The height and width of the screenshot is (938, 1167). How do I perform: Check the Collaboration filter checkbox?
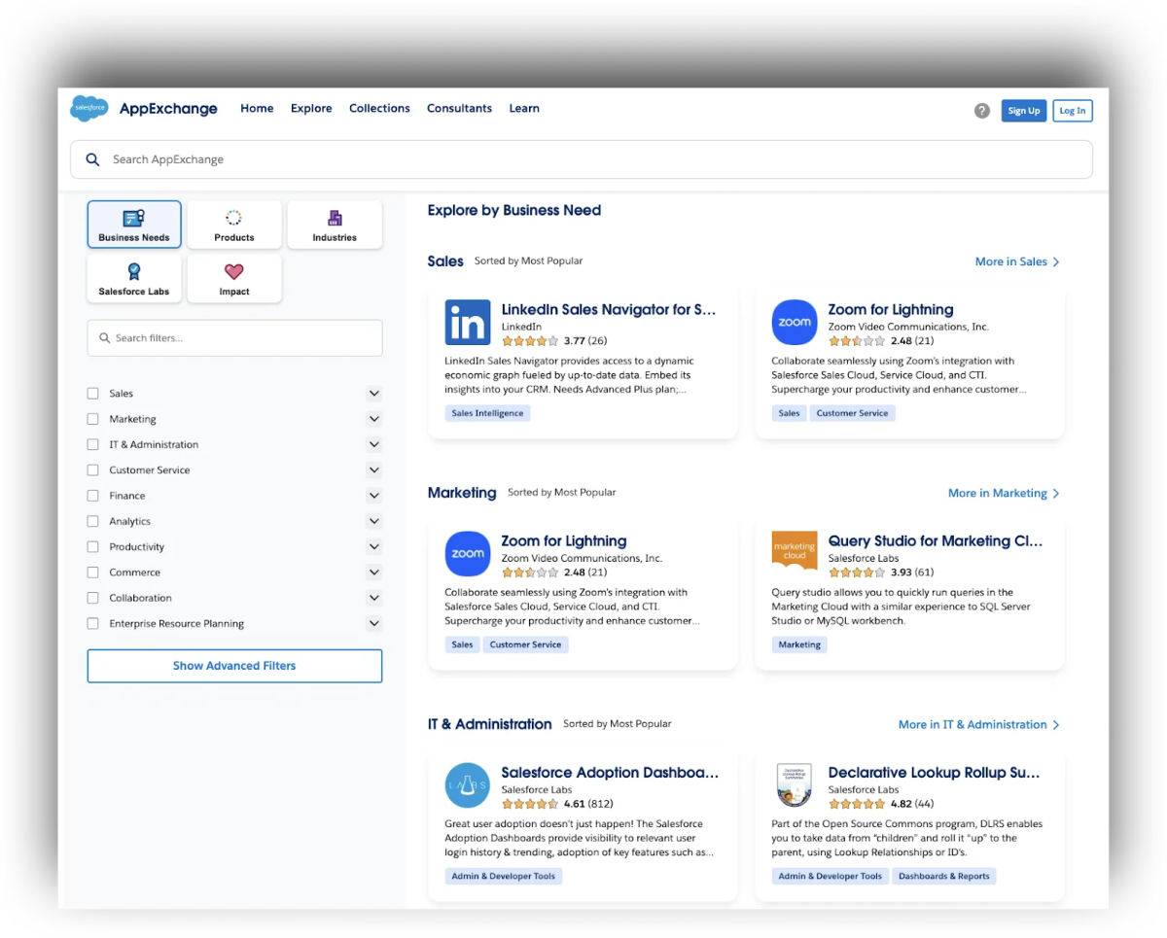[93, 598]
